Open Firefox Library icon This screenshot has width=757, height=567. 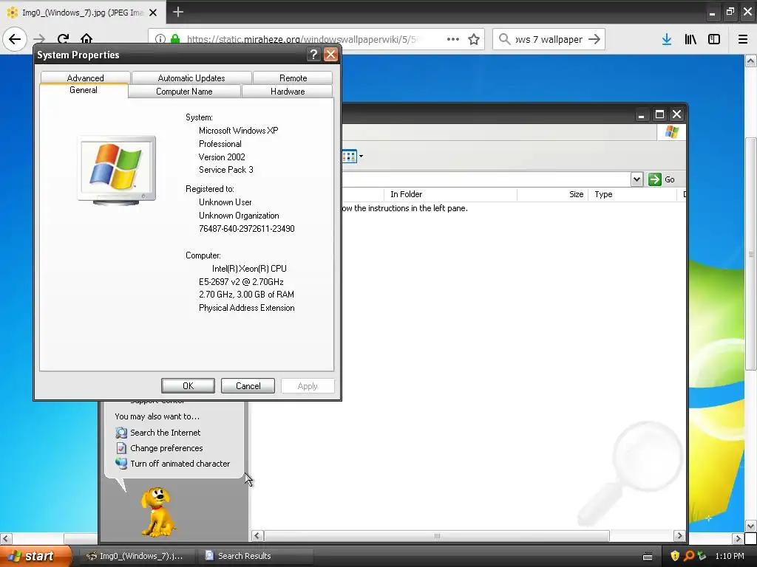(690, 39)
